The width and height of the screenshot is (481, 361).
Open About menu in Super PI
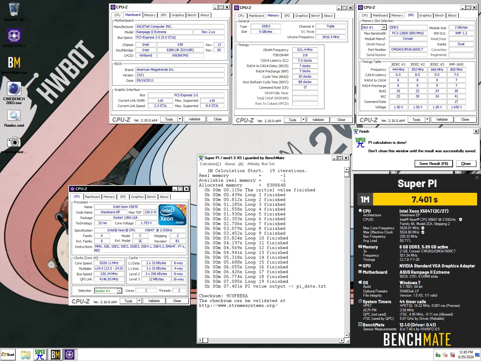click(x=234, y=164)
